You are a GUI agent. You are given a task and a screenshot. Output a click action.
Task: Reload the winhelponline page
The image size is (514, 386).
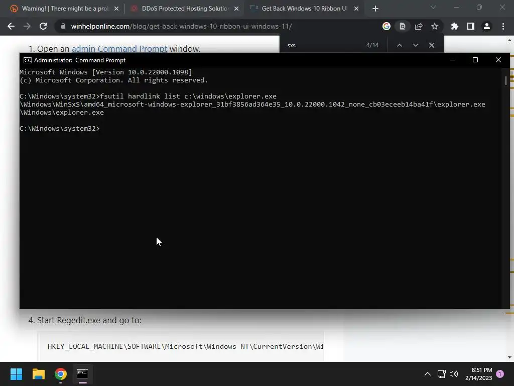(43, 26)
